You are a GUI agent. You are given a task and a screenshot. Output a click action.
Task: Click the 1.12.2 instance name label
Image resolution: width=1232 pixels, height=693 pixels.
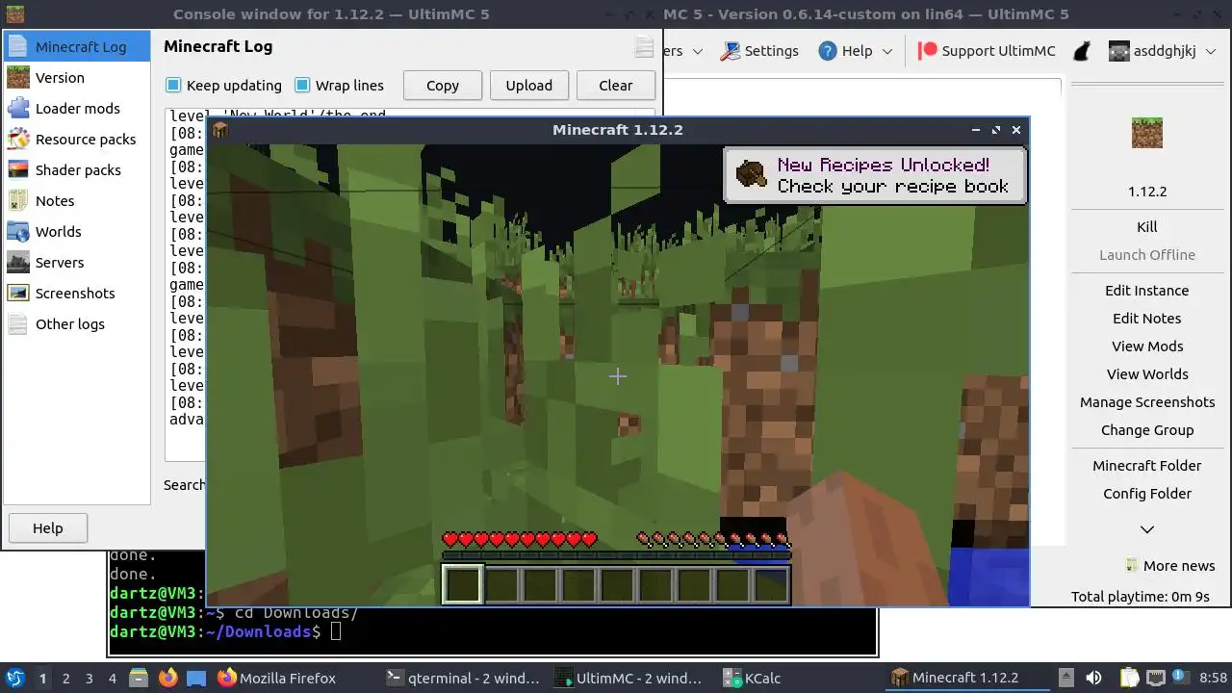coord(1147,192)
